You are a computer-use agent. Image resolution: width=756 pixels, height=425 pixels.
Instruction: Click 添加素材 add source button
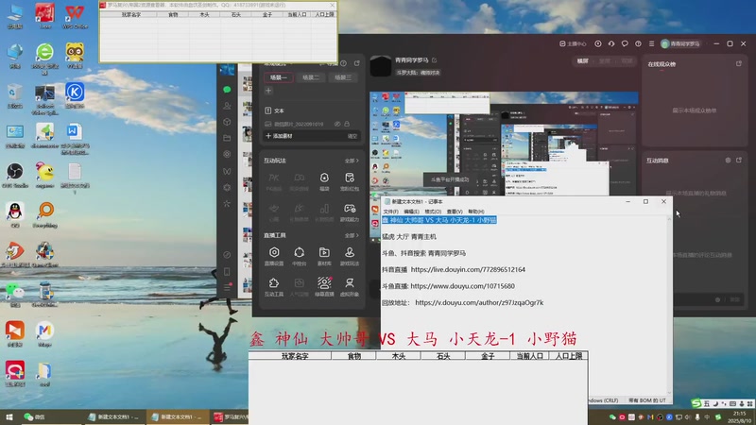[x=280, y=136]
